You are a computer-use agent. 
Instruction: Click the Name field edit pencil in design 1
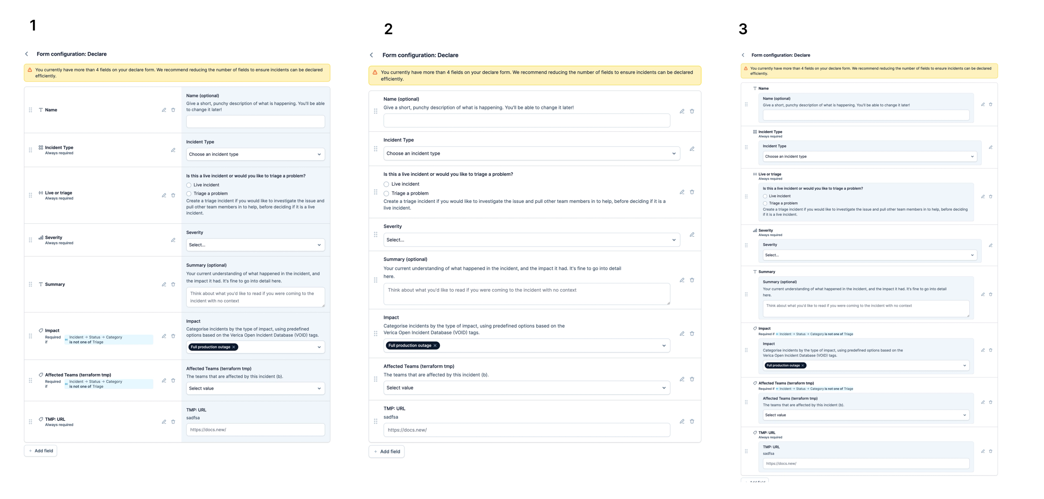pos(164,110)
